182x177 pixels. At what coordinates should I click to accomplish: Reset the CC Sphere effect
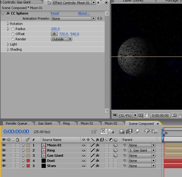pyautogui.click(x=55, y=14)
